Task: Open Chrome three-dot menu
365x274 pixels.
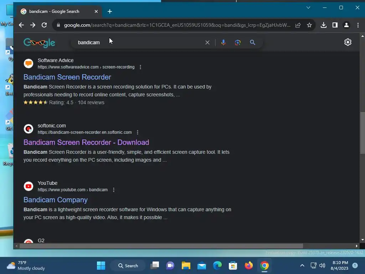Action: tap(358, 25)
